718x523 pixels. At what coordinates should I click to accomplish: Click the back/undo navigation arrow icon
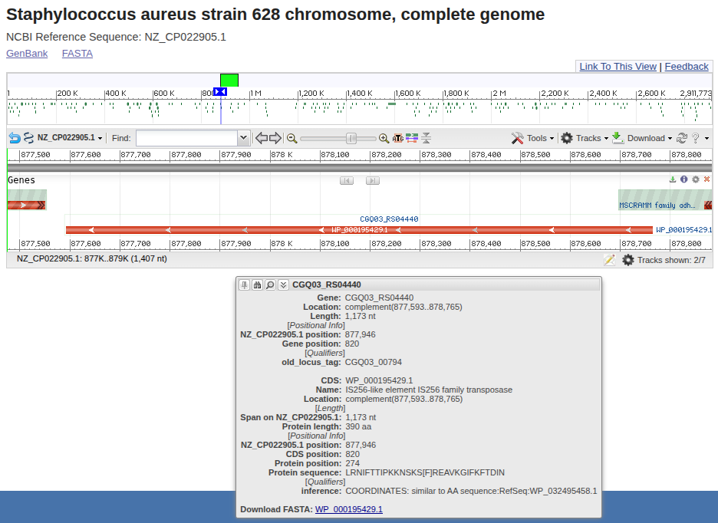pyautogui.click(x=15, y=138)
